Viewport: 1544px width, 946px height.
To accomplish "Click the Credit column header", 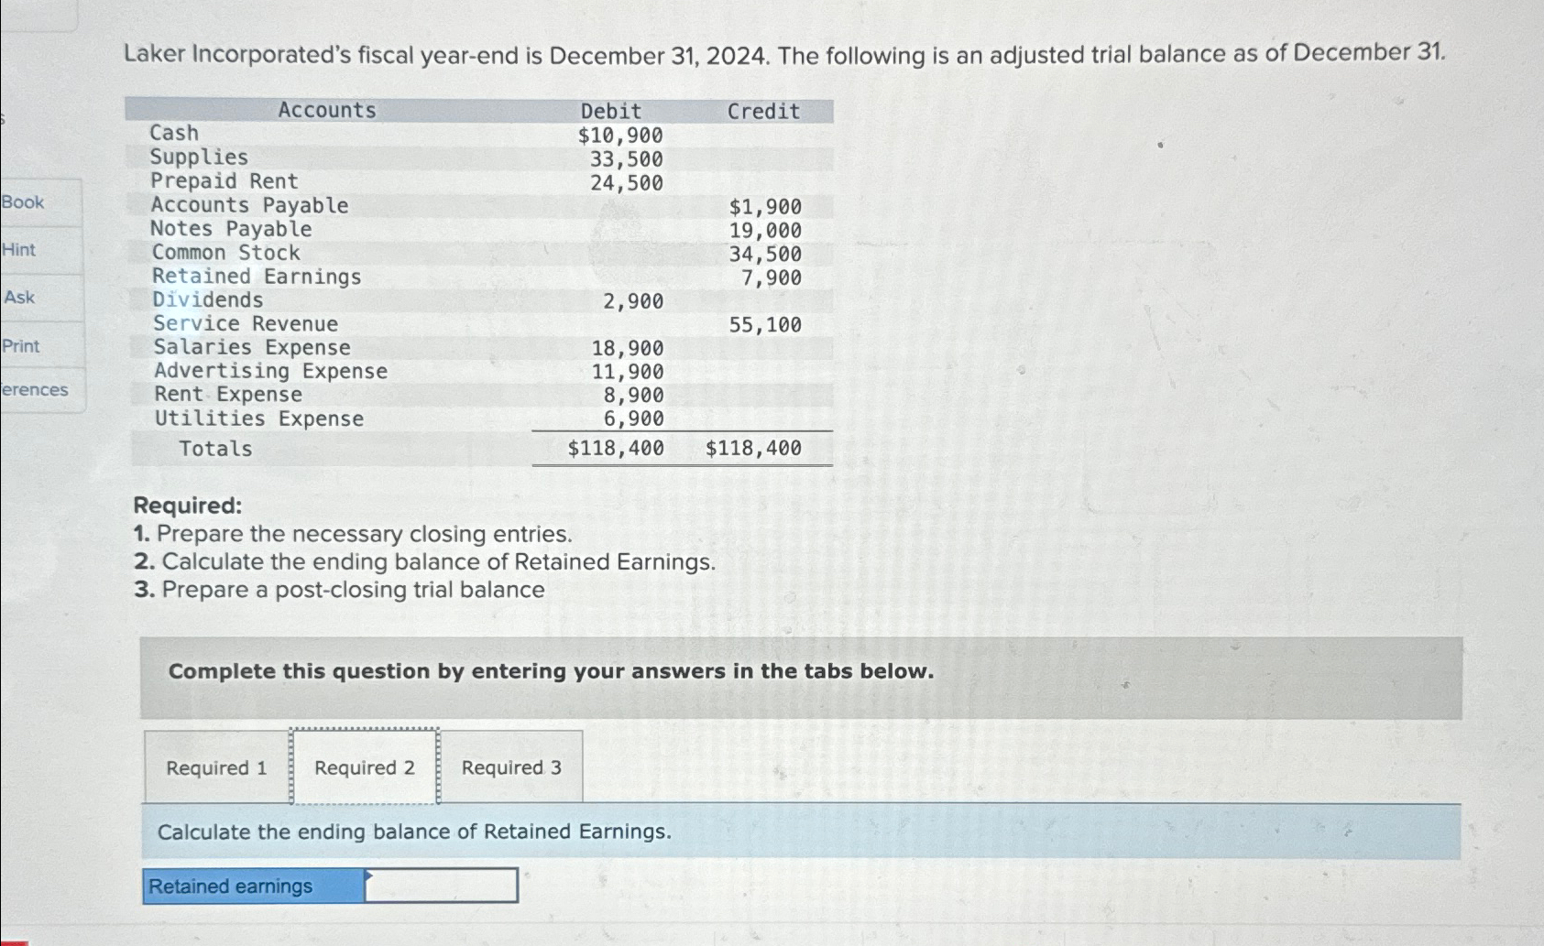I will click(763, 112).
